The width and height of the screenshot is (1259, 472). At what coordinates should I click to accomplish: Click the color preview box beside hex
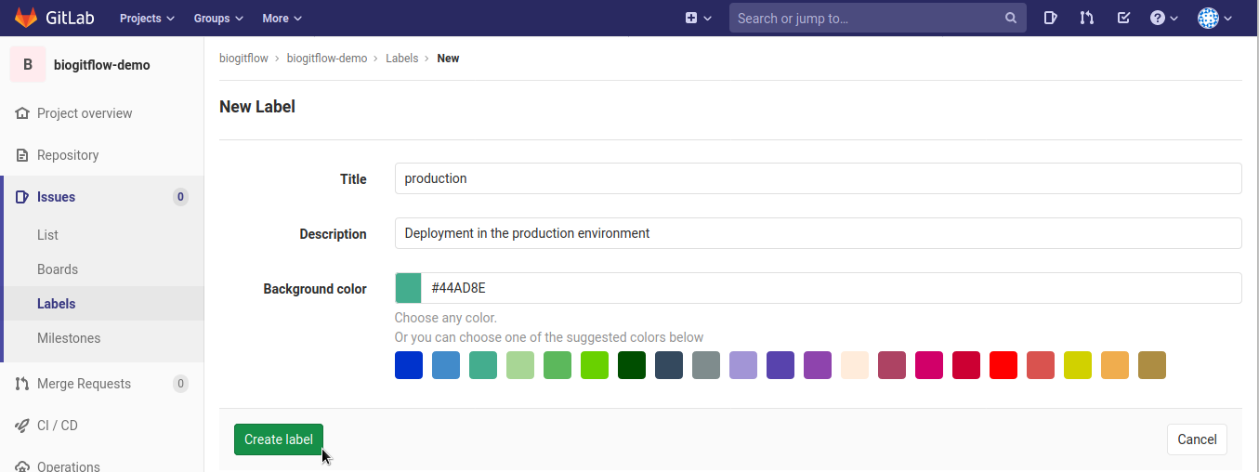click(409, 288)
